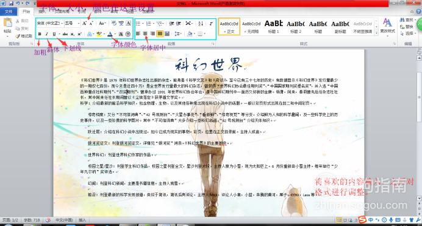Toggle strikethrough (abc) formatting
Viewport: 422px width, 226px height.
pyautogui.click(x=65, y=34)
